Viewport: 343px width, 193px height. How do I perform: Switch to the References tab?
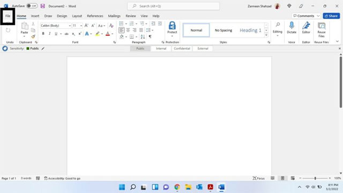(95, 16)
